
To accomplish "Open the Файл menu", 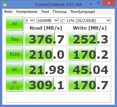I will pyautogui.click(x=8, y=12).
